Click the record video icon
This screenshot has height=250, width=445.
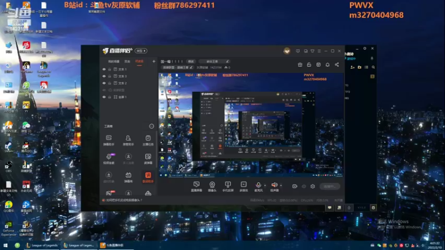[x=295, y=186]
